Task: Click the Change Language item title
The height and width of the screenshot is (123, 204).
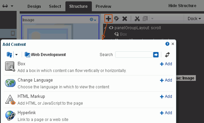Action: [x=35, y=80]
